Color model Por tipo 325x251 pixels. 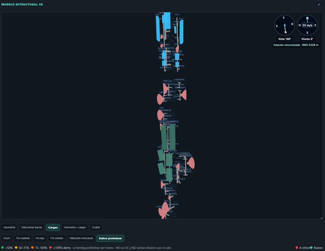40,238
